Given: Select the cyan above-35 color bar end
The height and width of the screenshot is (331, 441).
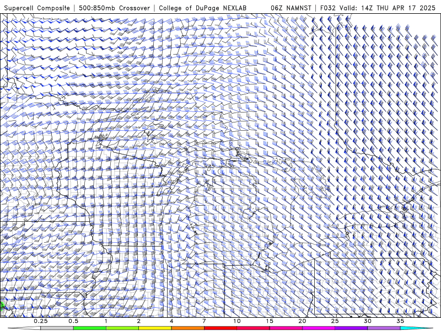Looking at the screenshot, I should click(x=416, y=328).
